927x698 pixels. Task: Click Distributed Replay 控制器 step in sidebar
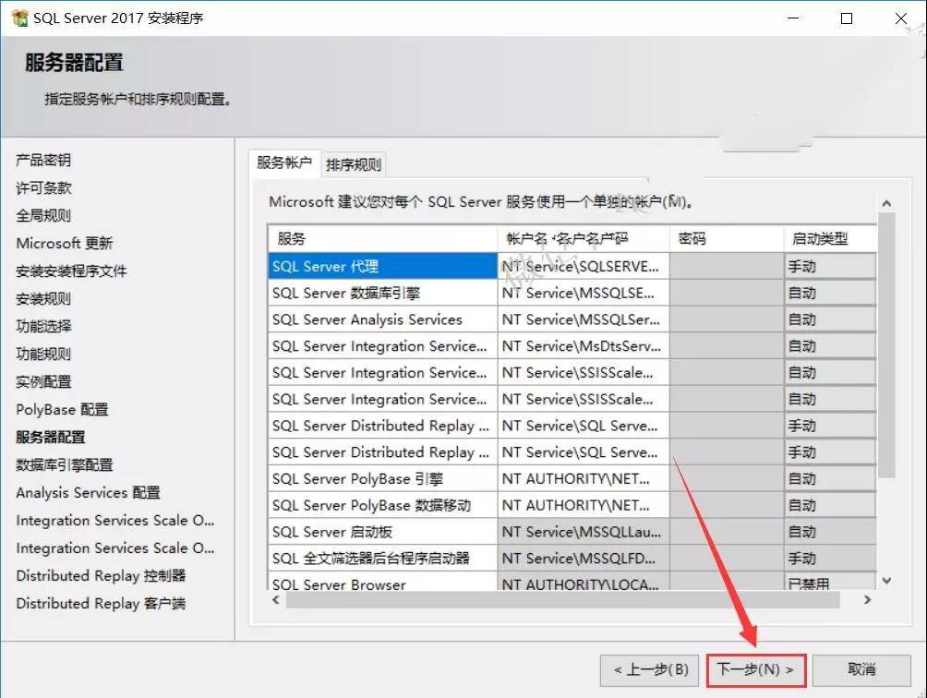click(x=101, y=575)
